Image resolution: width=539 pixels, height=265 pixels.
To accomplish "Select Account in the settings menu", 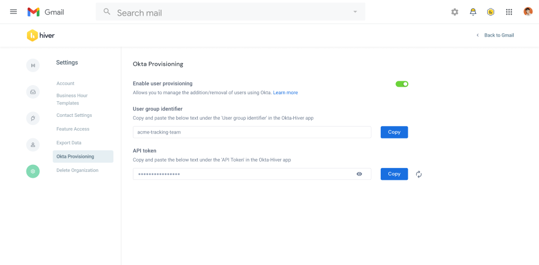I will click(x=65, y=83).
